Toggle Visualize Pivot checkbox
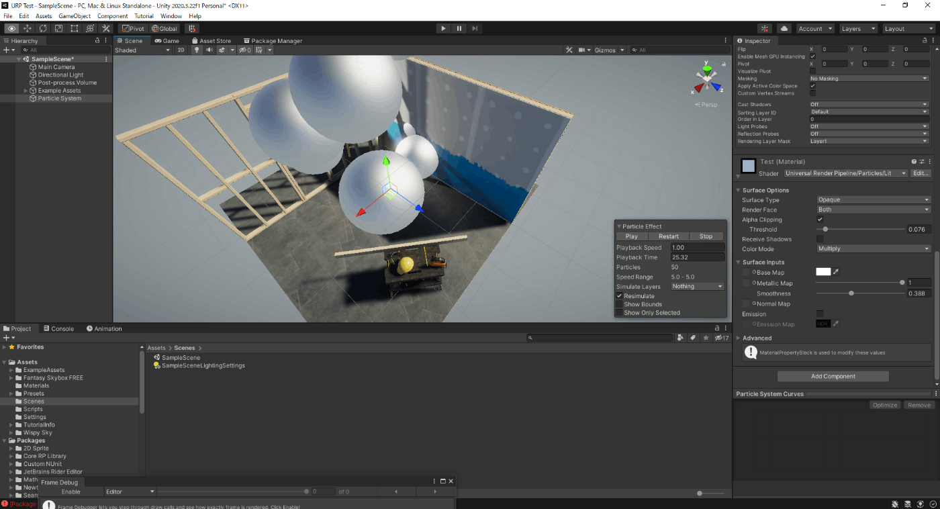This screenshot has height=509, width=940. point(812,71)
